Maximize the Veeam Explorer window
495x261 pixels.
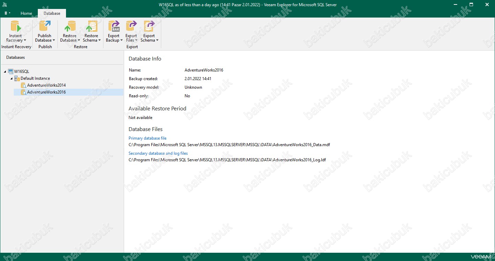point(471,4)
